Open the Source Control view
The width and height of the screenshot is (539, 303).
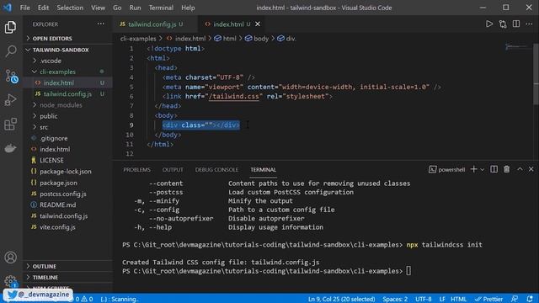[11, 76]
